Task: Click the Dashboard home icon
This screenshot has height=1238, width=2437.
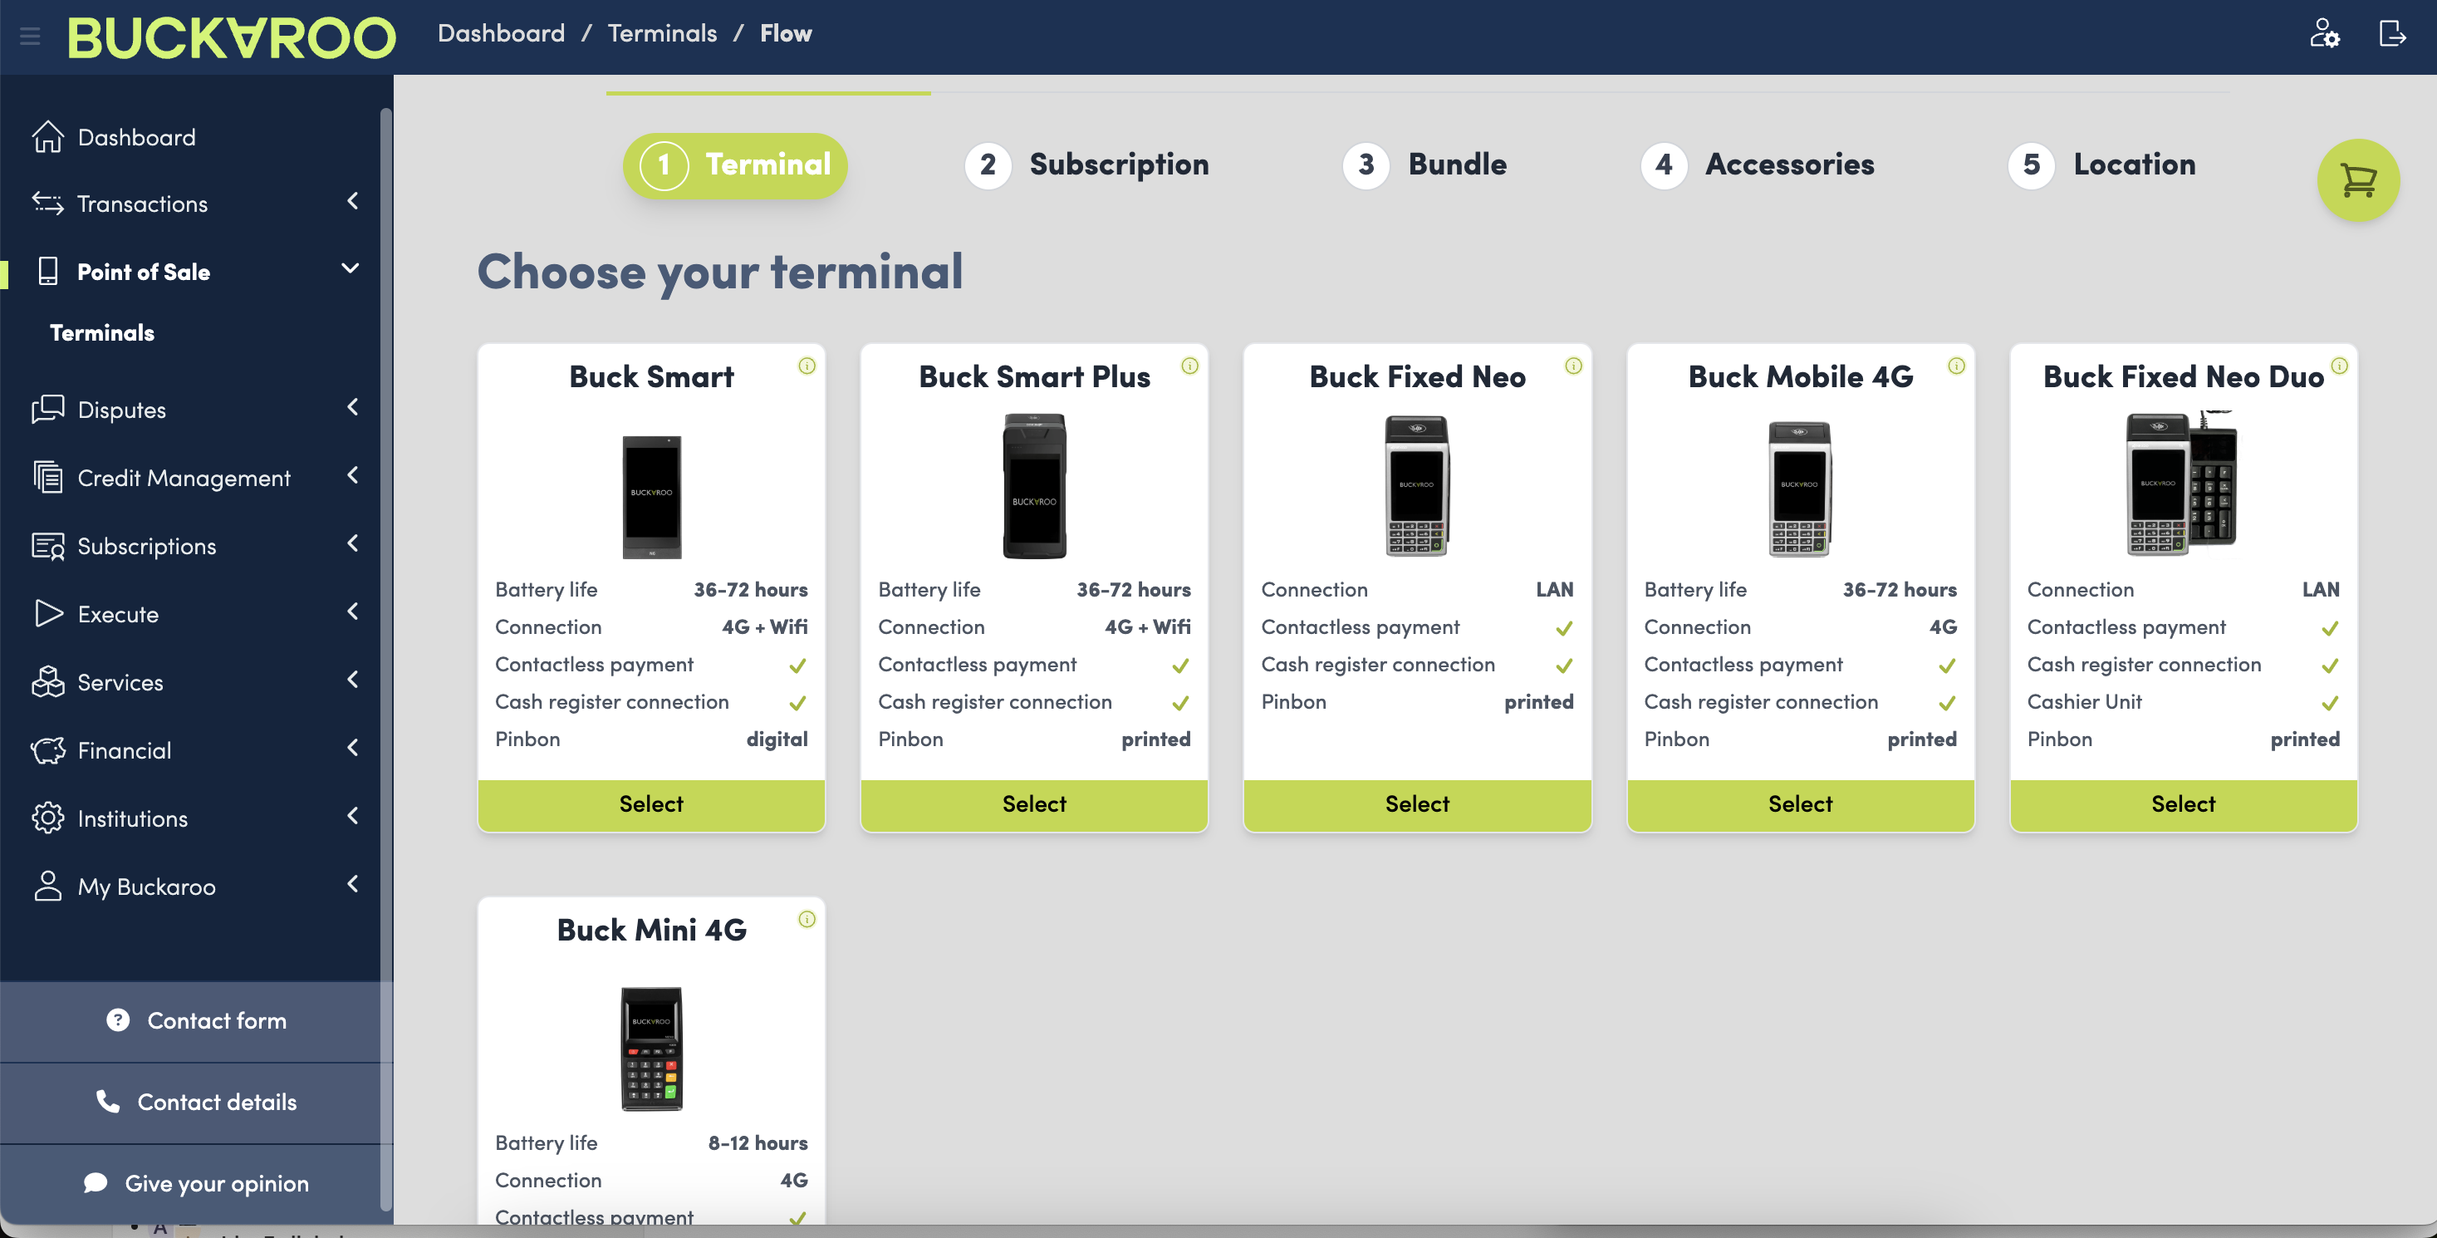Action: (x=47, y=137)
